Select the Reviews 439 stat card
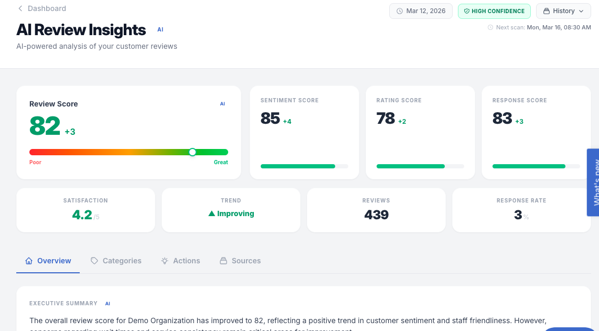Screen dimensions: 599x331 pos(376,210)
